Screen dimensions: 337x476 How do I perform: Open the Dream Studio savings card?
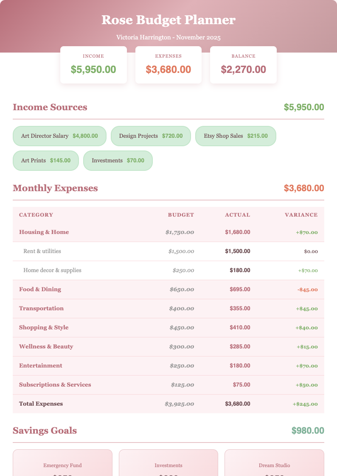coord(275,462)
